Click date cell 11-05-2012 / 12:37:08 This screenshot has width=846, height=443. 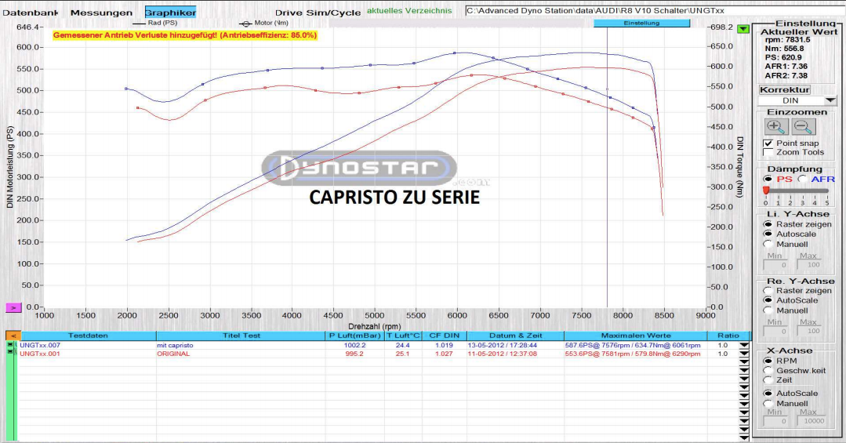503,354
